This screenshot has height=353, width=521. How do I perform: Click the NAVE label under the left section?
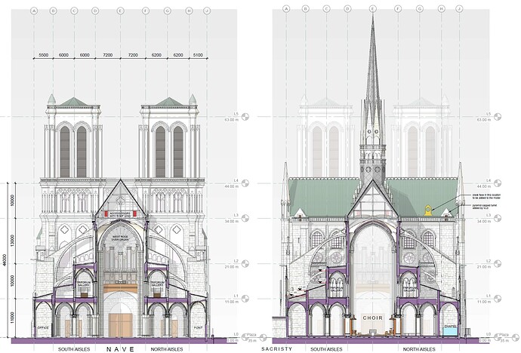[x=120, y=349]
